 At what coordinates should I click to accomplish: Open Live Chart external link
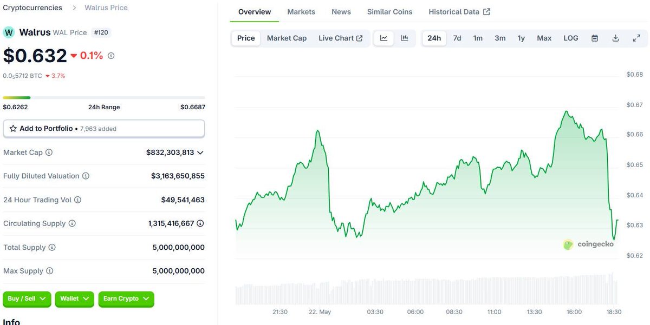(x=341, y=38)
